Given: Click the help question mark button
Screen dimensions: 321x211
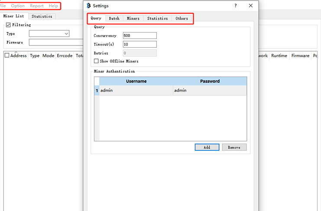Looking at the screenshot, I should click(x=236, y=6).
